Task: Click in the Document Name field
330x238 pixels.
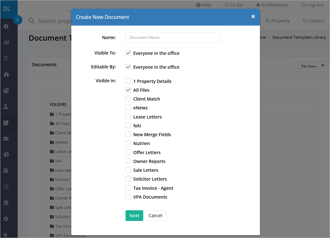Action: pyautogui.click(x=173, y=38)
